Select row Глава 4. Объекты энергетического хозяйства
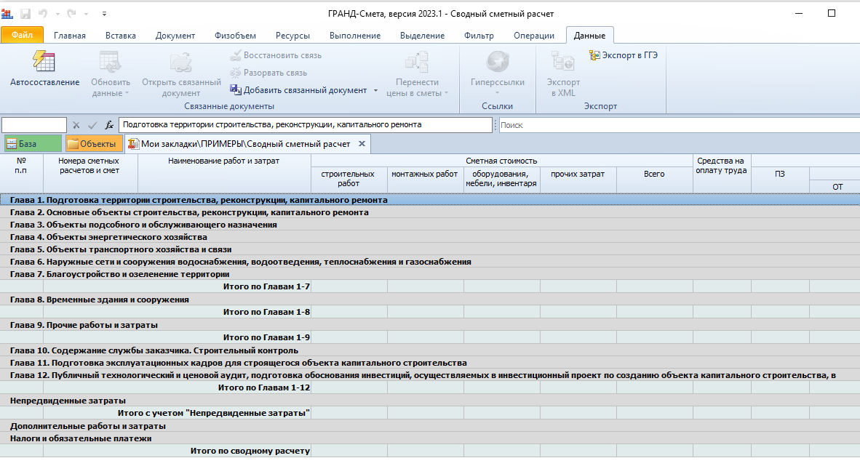Viewport: 860px width, 474px height. point(430,237)
